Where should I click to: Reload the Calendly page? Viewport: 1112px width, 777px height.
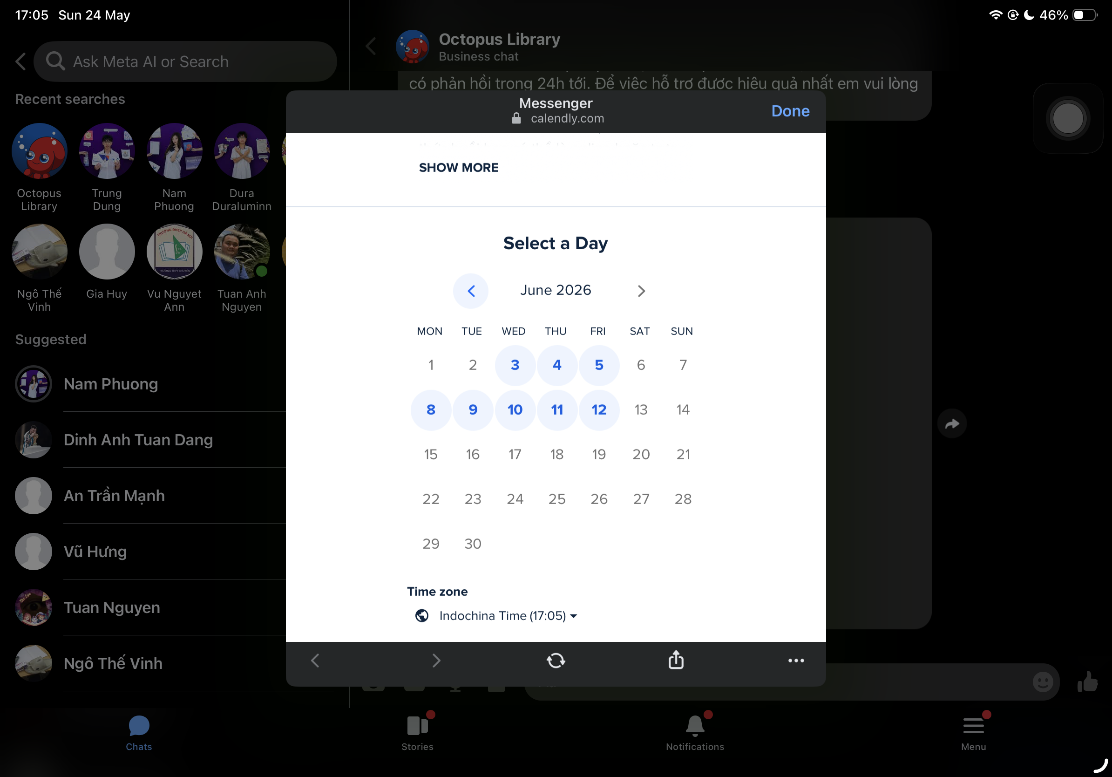coord(556,661)
